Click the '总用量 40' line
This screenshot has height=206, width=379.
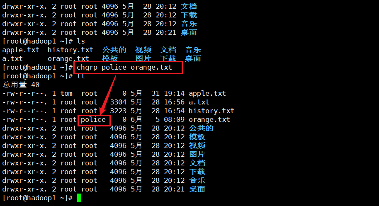21,85
